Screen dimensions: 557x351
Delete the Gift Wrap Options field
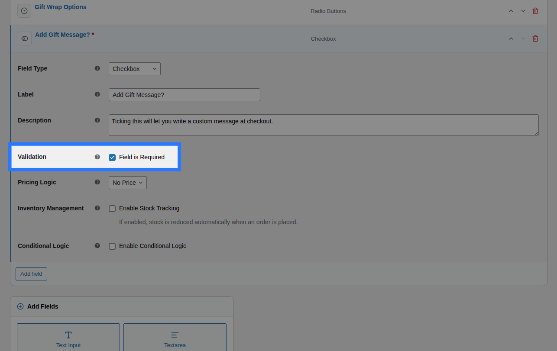535,11
